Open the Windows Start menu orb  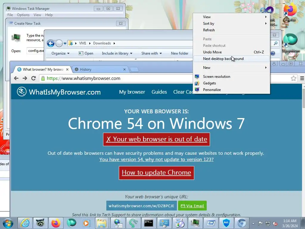point(8,223)
